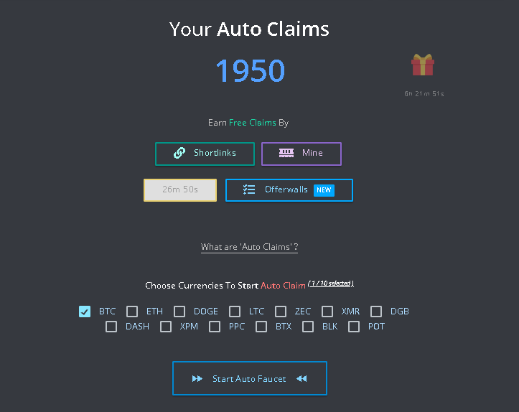Click the 1/10 selected link
Screen dimensions: 519x412
tap(331, 284)
